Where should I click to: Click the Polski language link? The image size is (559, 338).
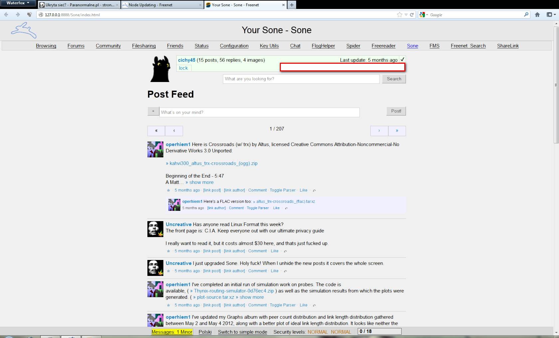[x=205, y=332]
